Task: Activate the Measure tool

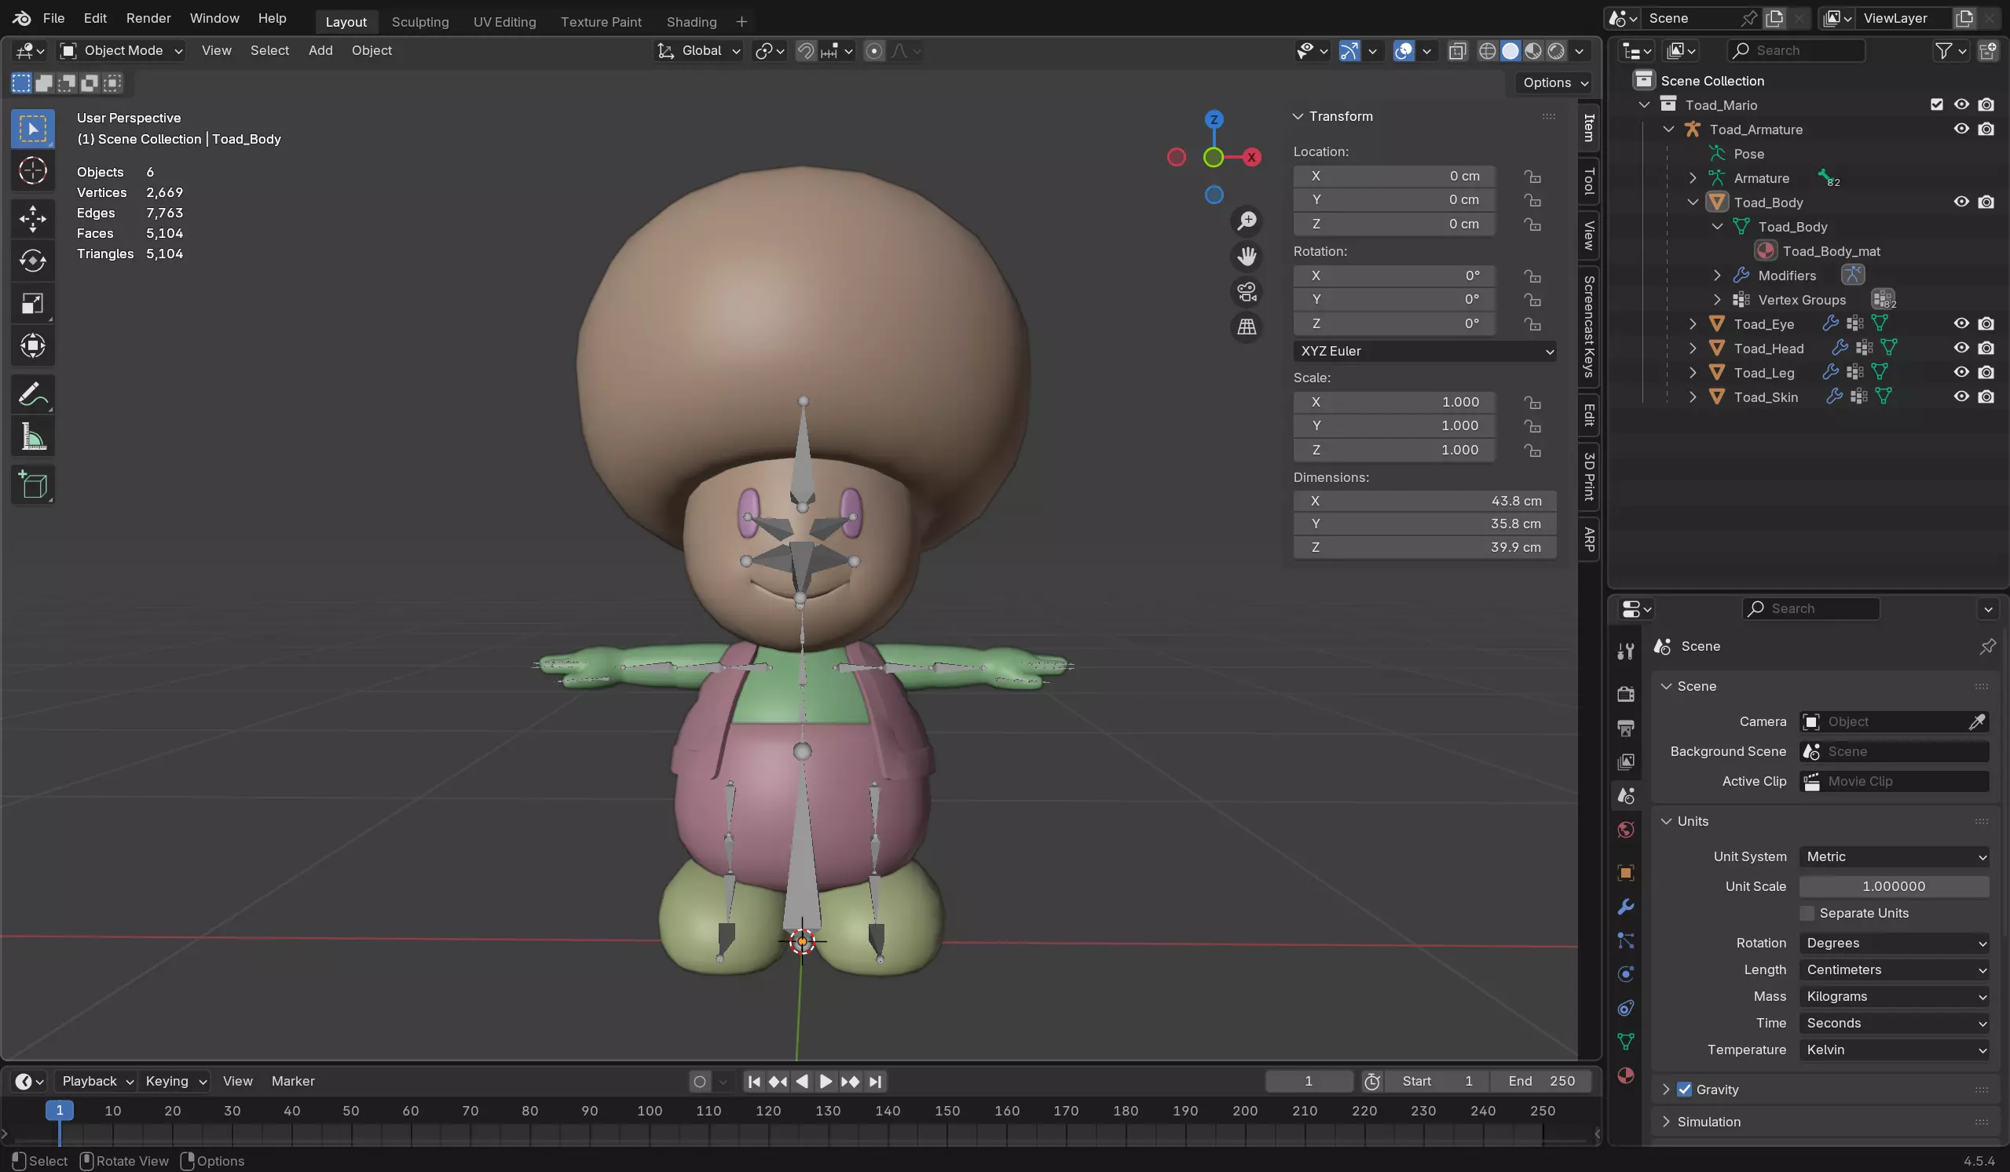Action: point(33,437)
